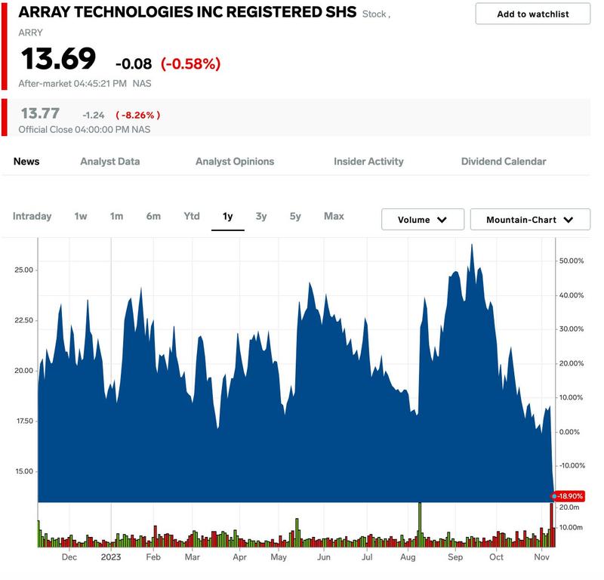Go to the Dividend Calendar tab
Image resolution: width=604 pixels, height=580 pixels.
tap(504, 162)
